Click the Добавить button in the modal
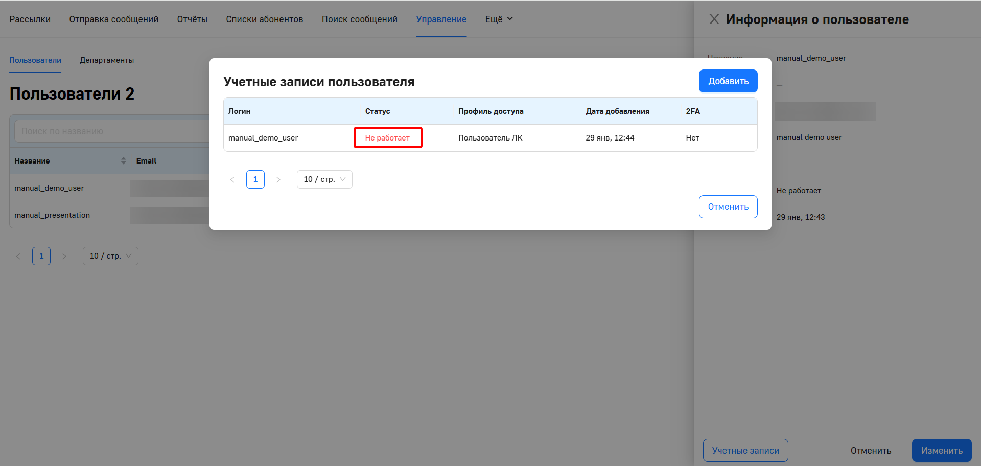This screenshot has width=981, height=466. [728, 81]
